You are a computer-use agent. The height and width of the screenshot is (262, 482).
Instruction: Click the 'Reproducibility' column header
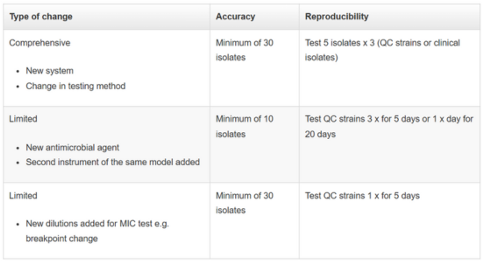(x=336, y=17)
